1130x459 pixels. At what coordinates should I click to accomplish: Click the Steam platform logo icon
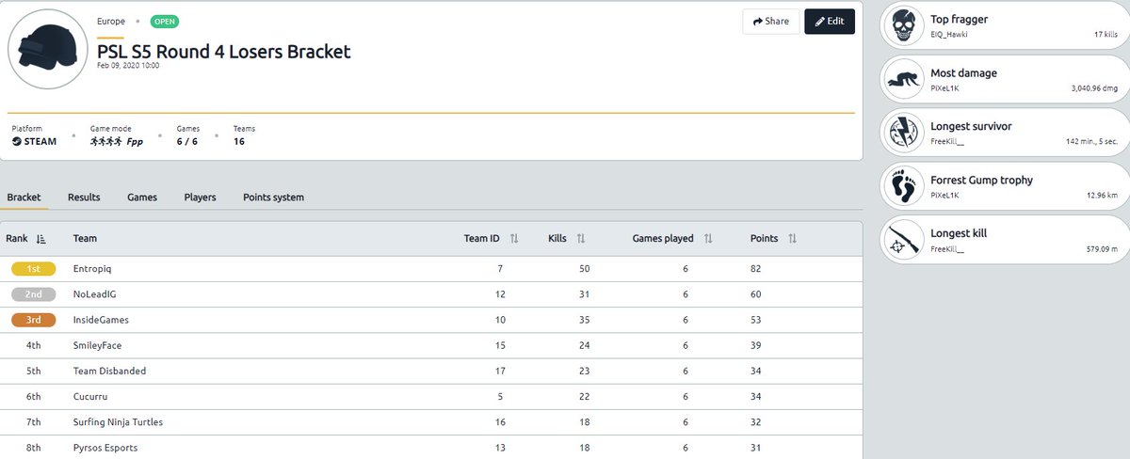pyautogui.click(x=17, y=142)
